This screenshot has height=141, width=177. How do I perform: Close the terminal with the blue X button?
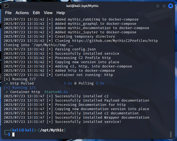coord(171,6)
